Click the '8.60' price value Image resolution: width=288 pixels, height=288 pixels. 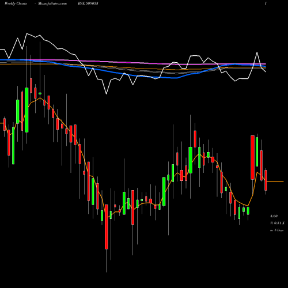coord(274,216)
